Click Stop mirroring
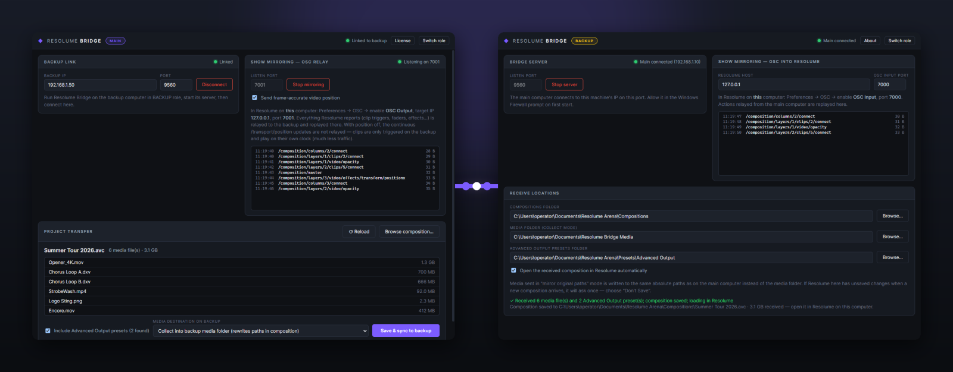953x372 pixels. pos(308,85)
